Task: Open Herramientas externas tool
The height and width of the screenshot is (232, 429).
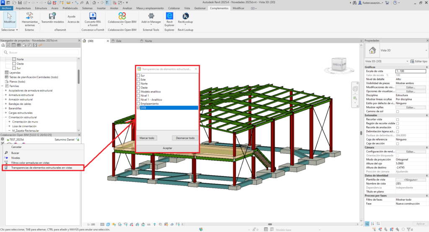Action: (30, 16)
